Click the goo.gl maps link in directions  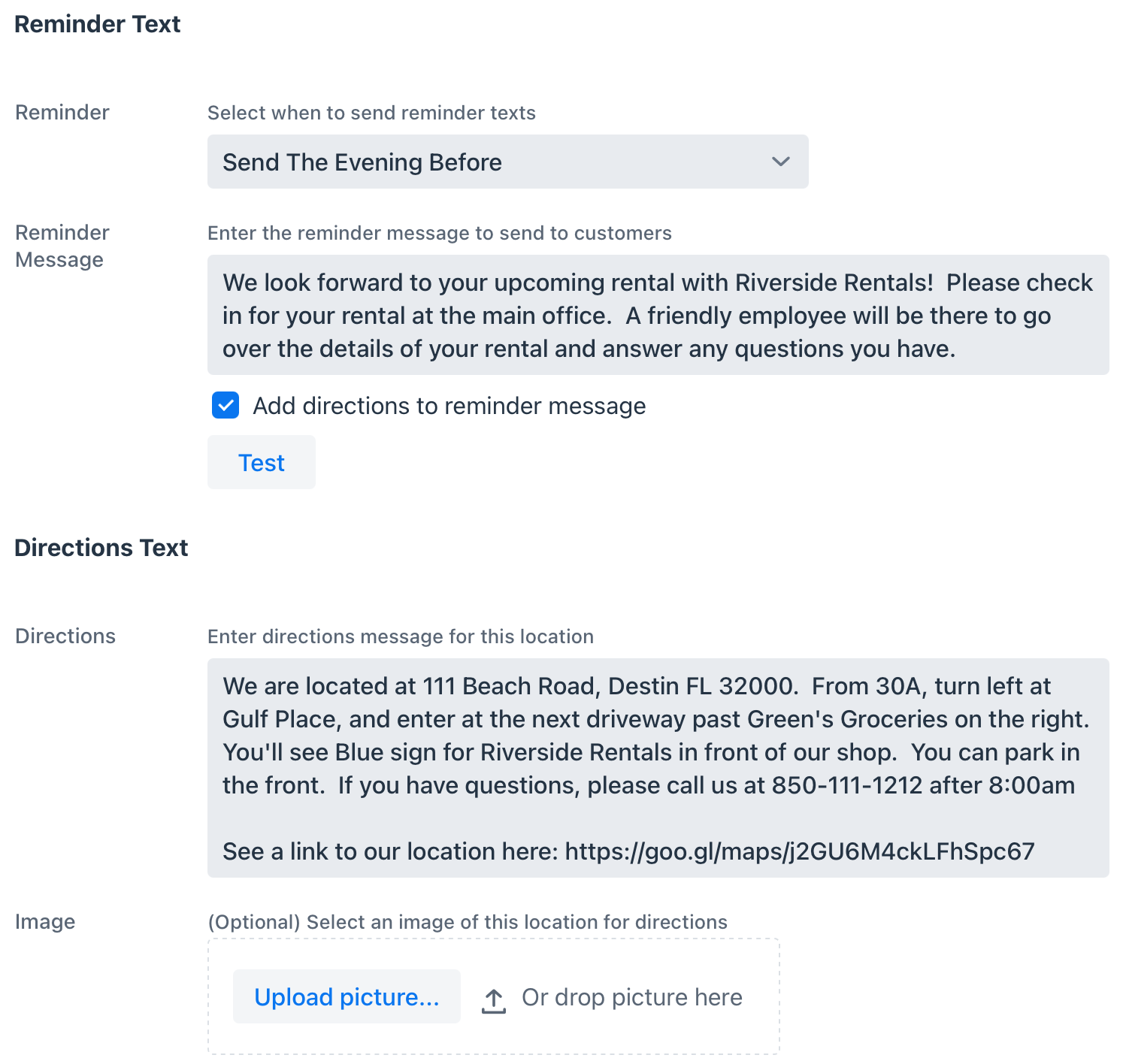point(800,851)
